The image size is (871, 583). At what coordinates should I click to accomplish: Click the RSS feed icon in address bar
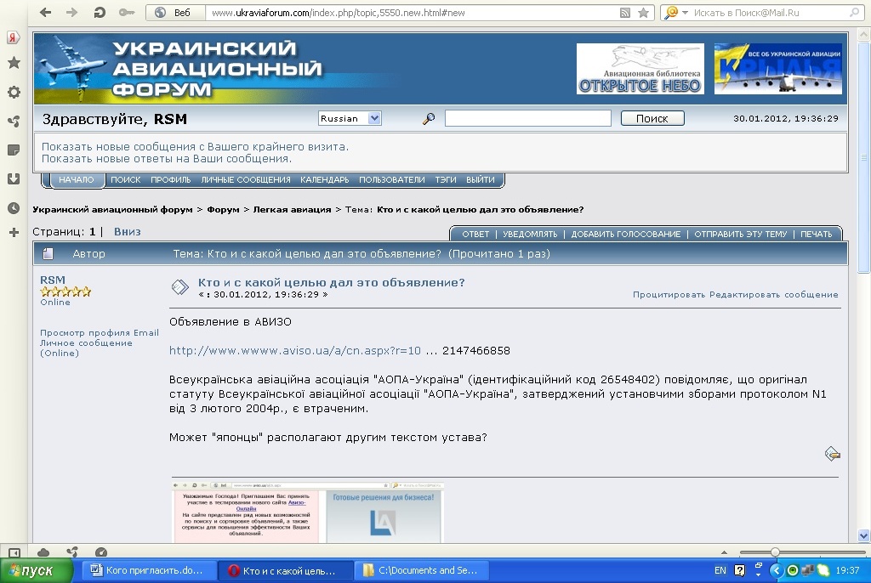pos(625,13)
